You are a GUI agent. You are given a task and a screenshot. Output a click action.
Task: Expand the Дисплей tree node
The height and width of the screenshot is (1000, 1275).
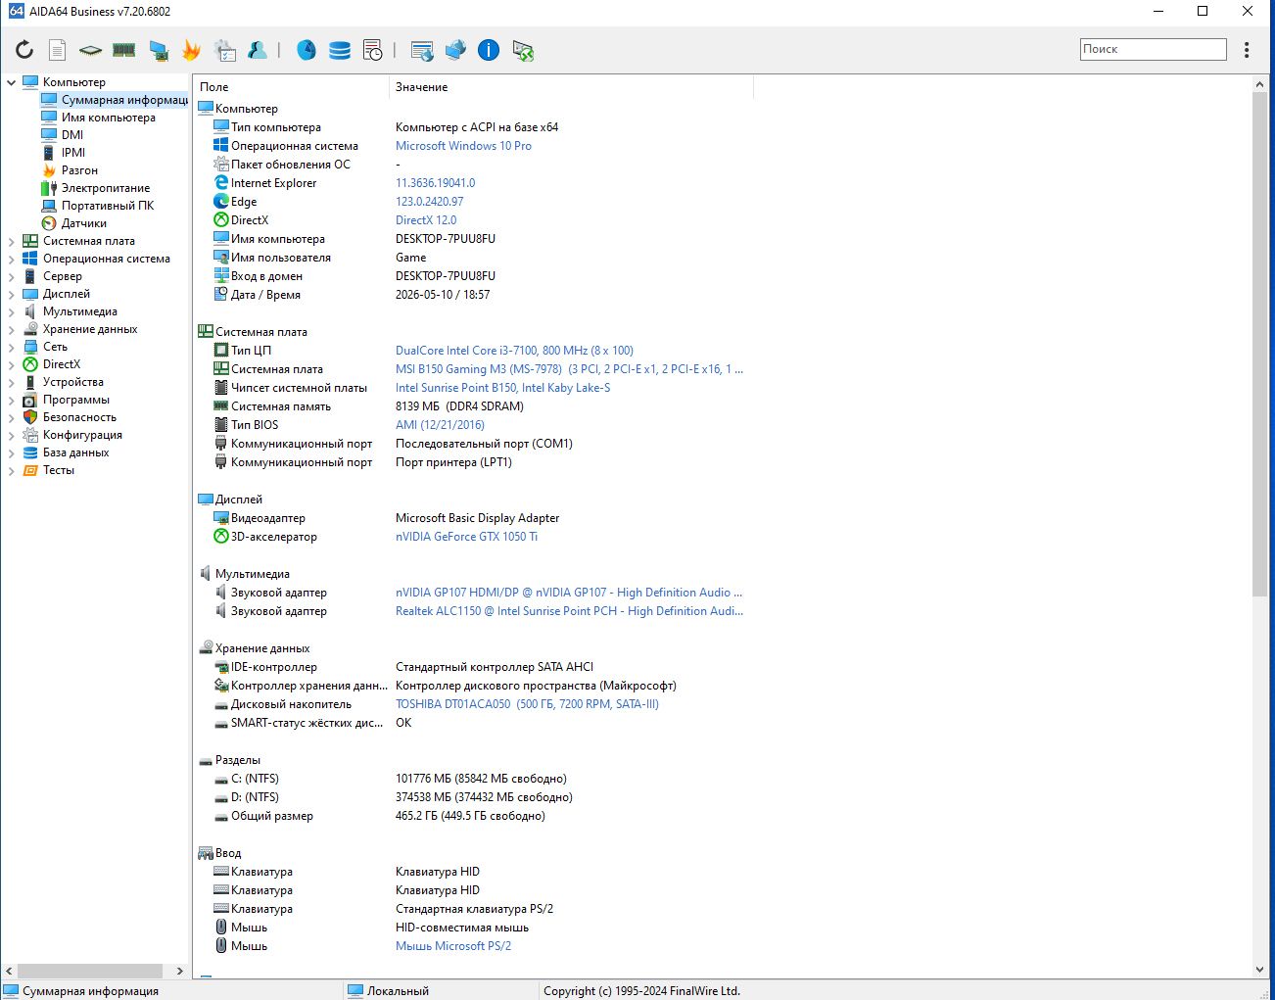point(11,294)
